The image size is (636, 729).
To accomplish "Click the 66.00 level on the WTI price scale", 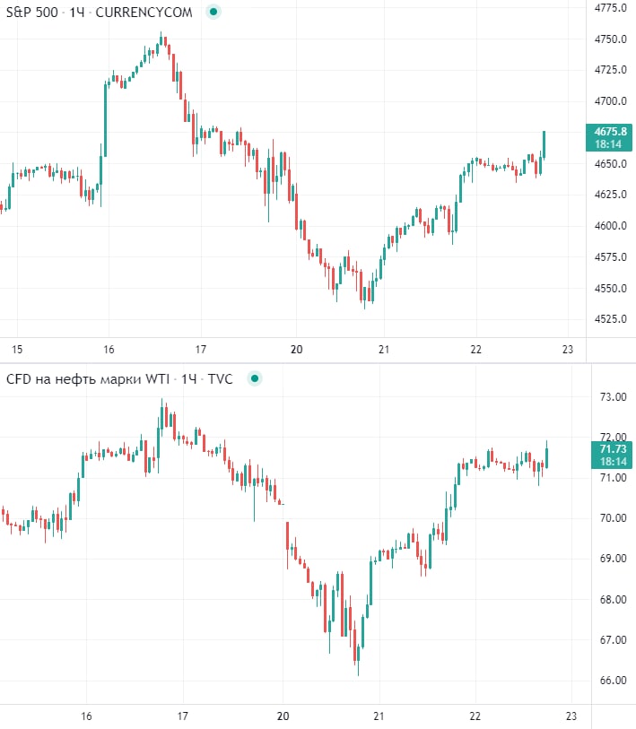I will pos(613,681).
